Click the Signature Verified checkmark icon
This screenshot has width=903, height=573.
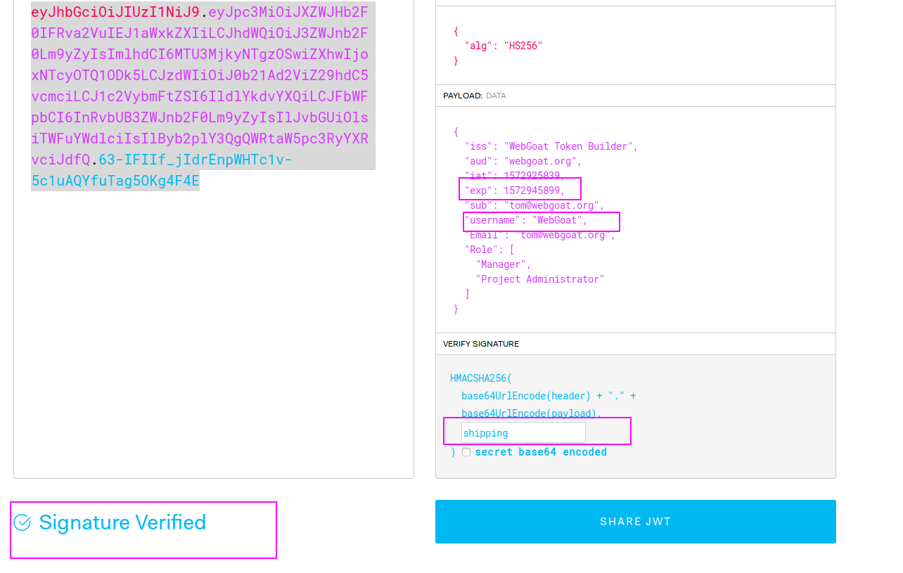[x=23, y=522]
